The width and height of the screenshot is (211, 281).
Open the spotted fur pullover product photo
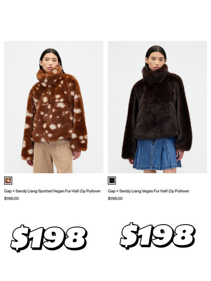(54, 107)
